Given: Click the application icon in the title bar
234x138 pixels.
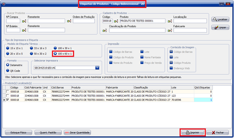Looking at the screenshot, I should click(x=4, y=4).
